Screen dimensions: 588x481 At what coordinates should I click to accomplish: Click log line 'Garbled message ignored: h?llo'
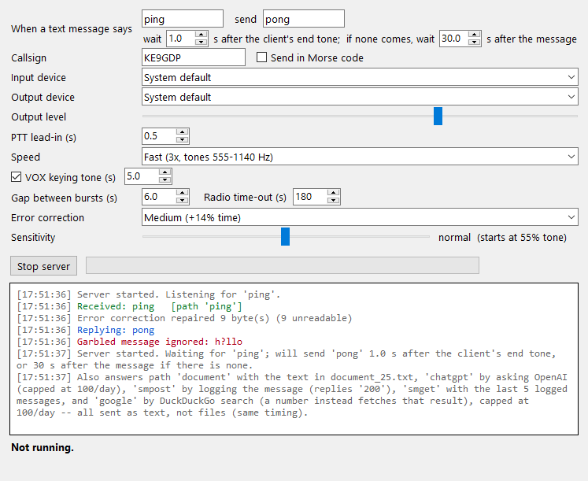(129, 342)
